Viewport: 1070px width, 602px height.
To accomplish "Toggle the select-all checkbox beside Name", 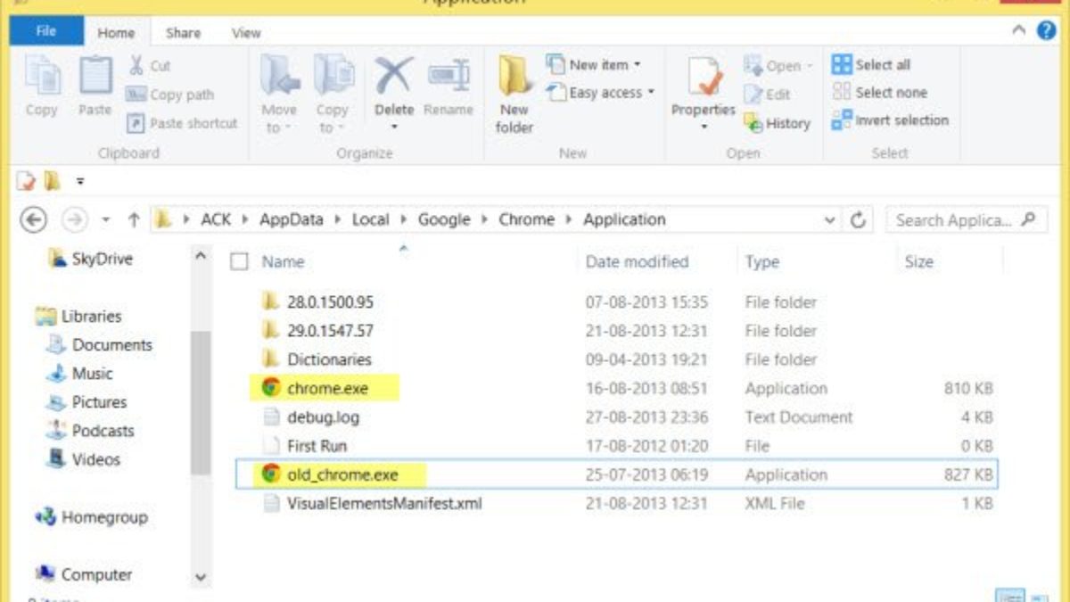I will (x=239, y=261).
